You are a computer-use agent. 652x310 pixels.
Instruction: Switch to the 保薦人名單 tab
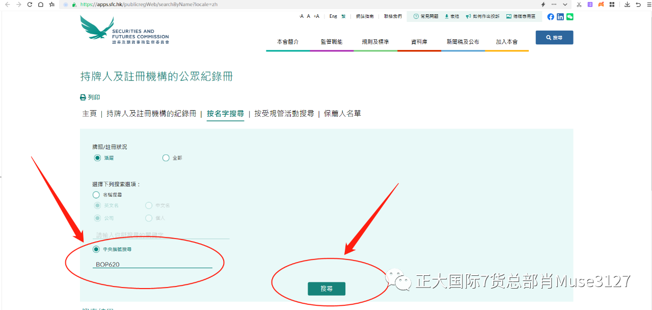(x=342, y=114)
